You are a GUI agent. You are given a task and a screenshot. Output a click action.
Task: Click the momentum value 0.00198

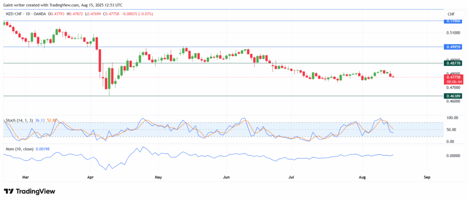42,148
